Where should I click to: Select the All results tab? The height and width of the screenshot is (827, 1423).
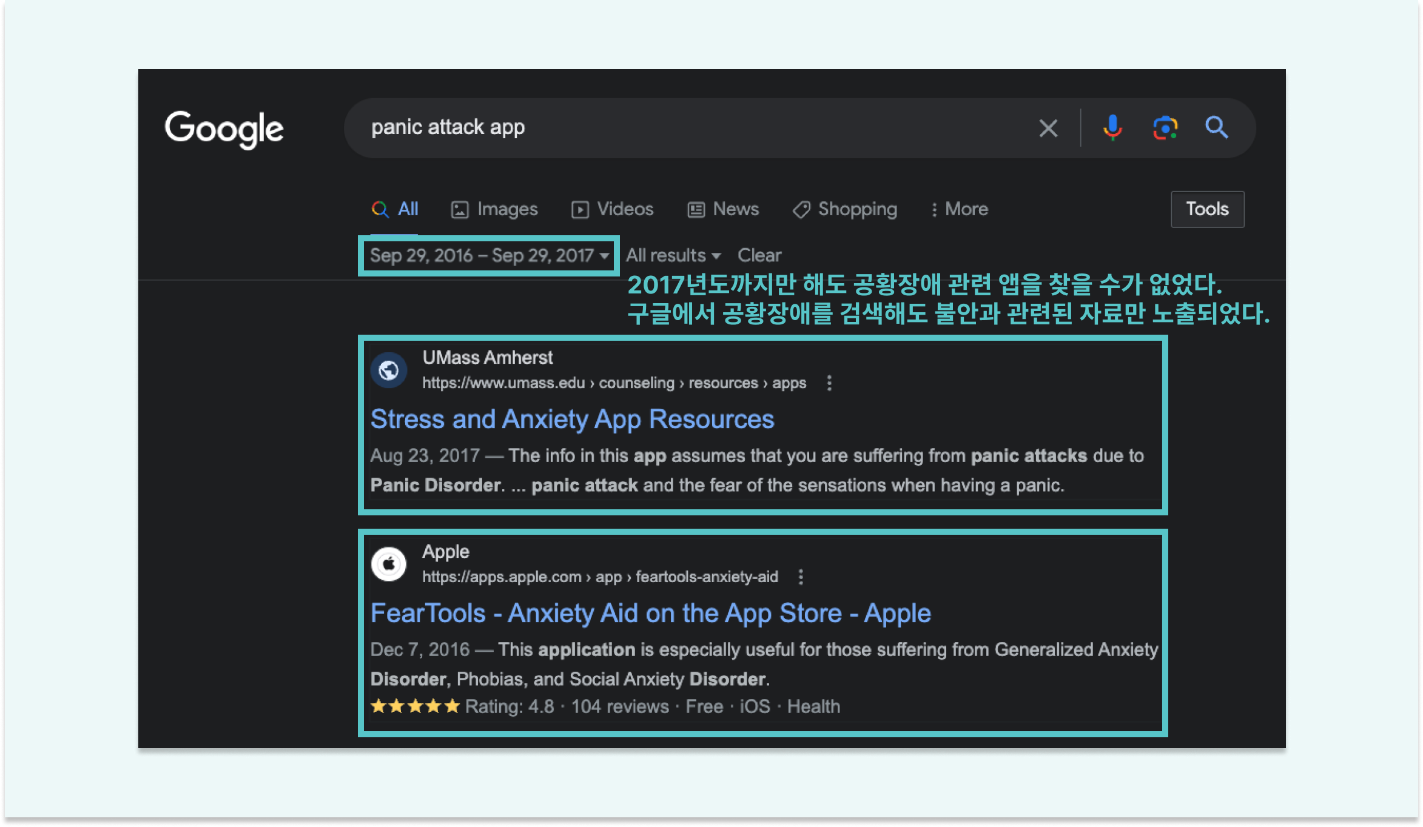(395, 209)
